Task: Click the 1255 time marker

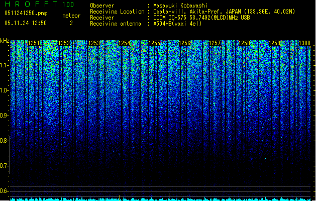Action: pos(154,43)
